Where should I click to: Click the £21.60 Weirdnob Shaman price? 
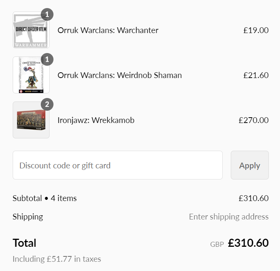pos(256,75)
